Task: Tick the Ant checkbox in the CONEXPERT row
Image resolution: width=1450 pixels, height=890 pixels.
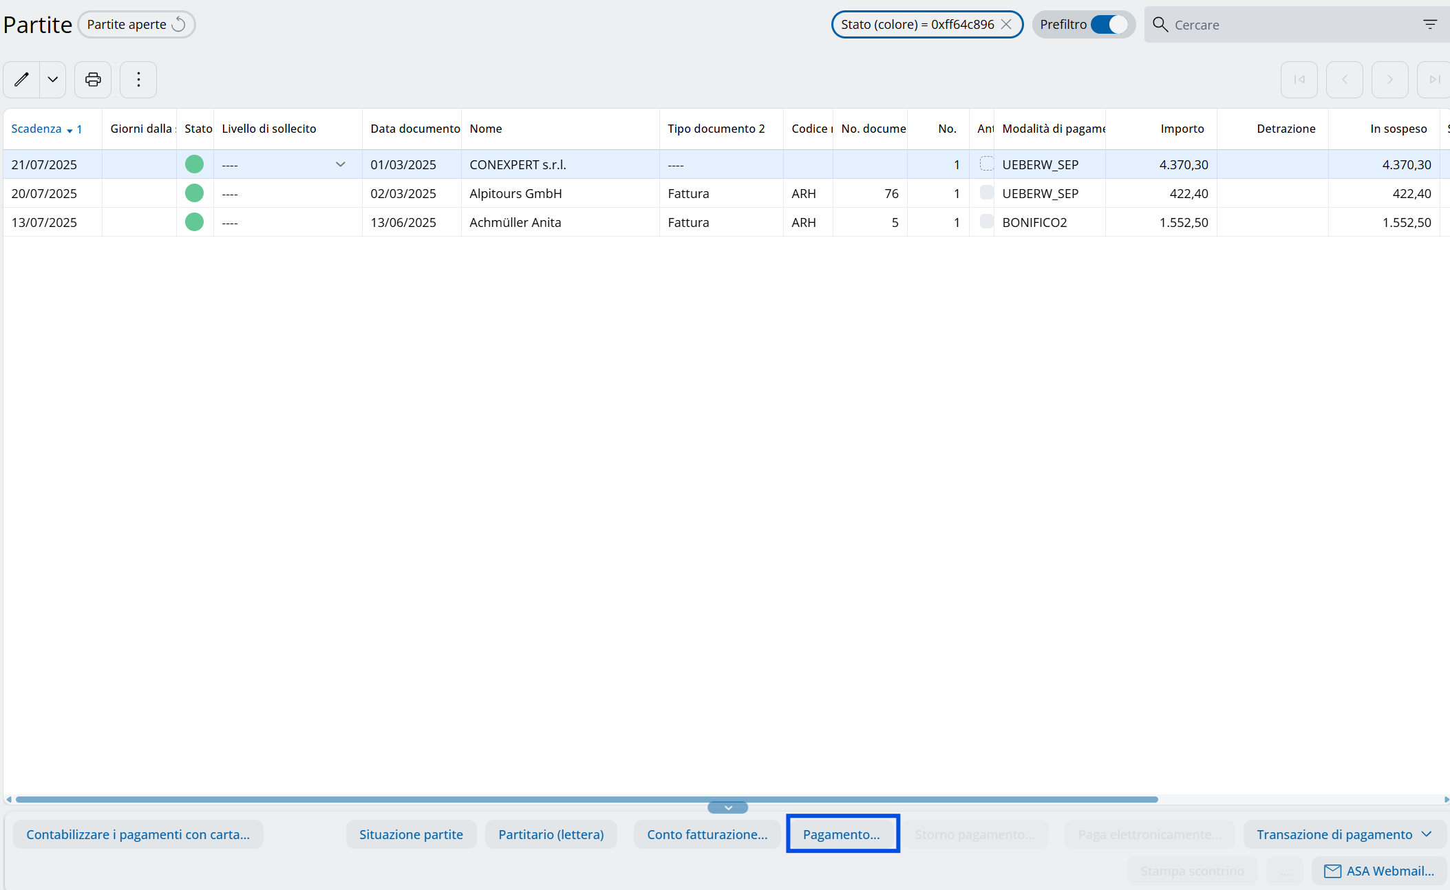Action: [986, 164]
